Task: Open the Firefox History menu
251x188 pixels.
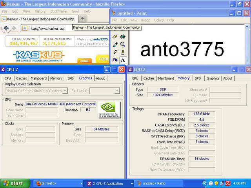Action: pos(40,11)
